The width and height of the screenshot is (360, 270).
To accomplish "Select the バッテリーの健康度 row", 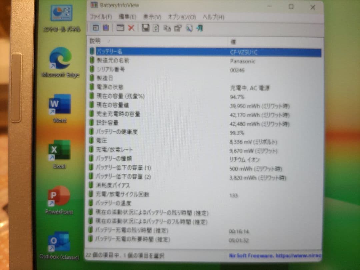I will (x=117, y=132).
